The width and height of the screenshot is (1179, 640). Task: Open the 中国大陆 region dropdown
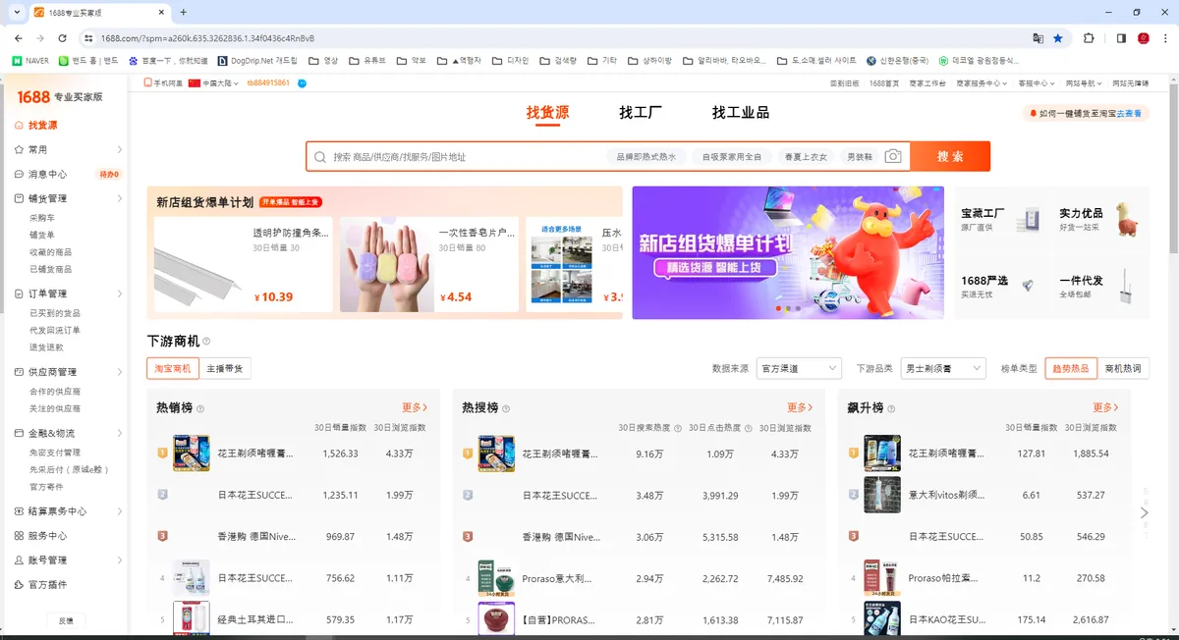click(x=213, y=83)
